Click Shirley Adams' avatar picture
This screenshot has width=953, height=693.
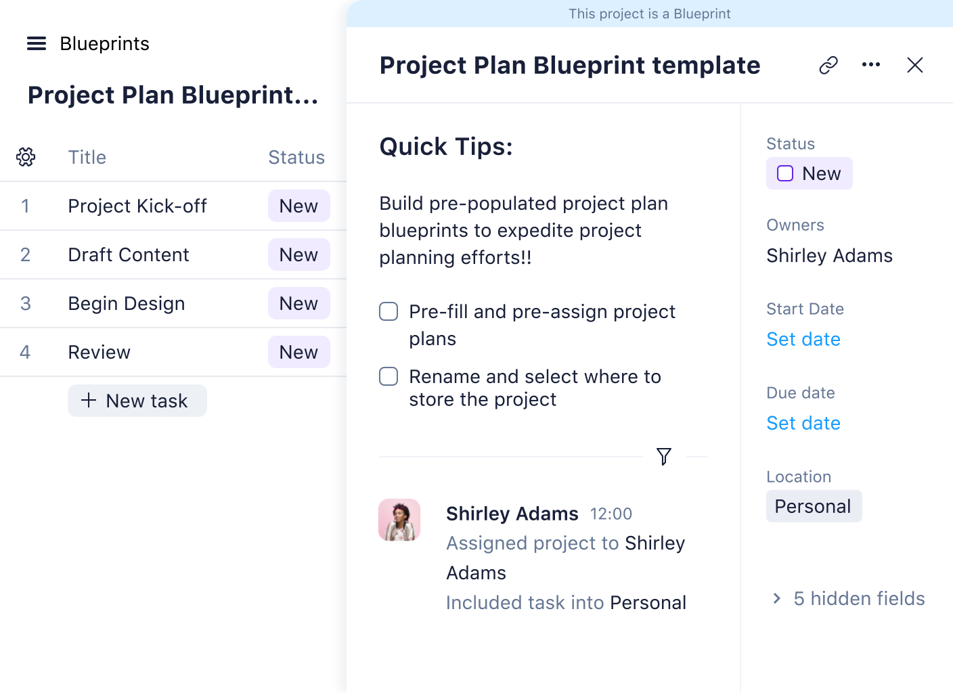pos(399,520)
